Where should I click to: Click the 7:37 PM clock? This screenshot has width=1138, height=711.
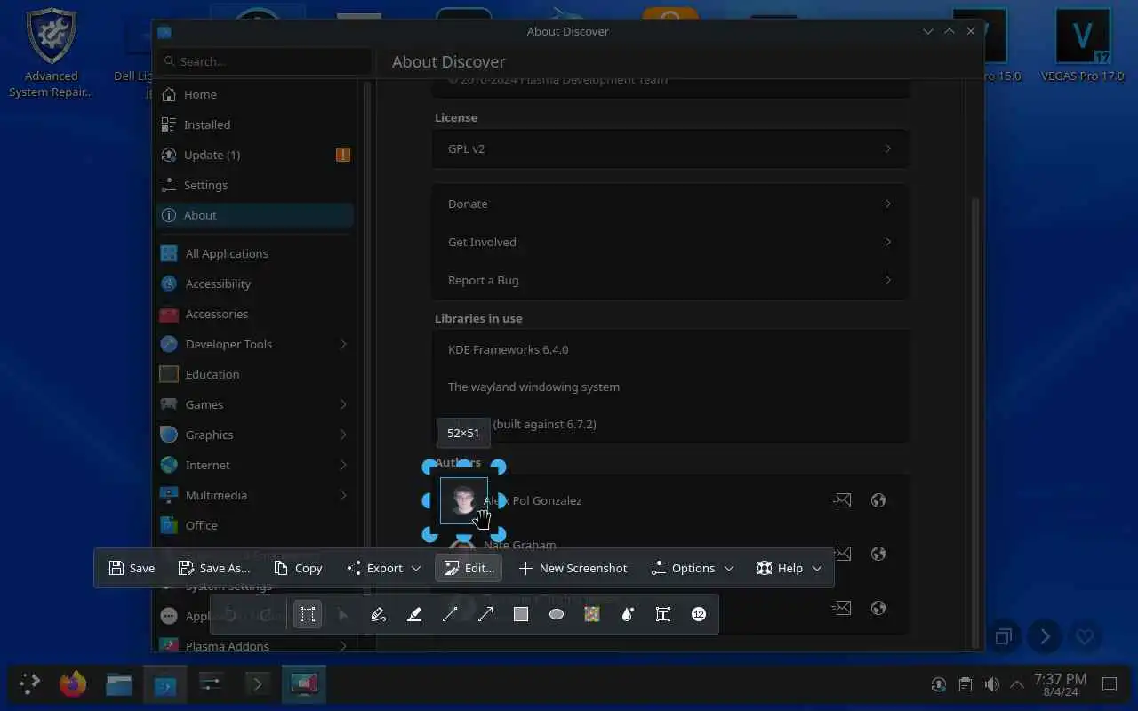pos(1060,684)
